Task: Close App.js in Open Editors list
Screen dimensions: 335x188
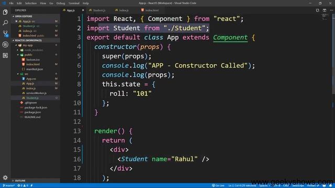Action: (16, 21)
